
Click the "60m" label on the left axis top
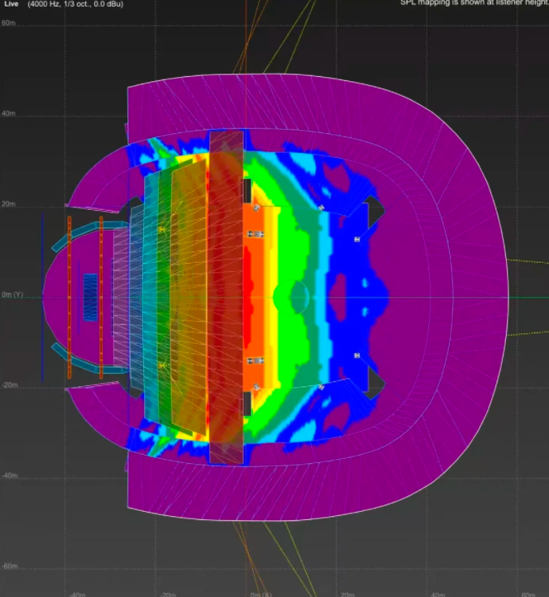(9, 23)
